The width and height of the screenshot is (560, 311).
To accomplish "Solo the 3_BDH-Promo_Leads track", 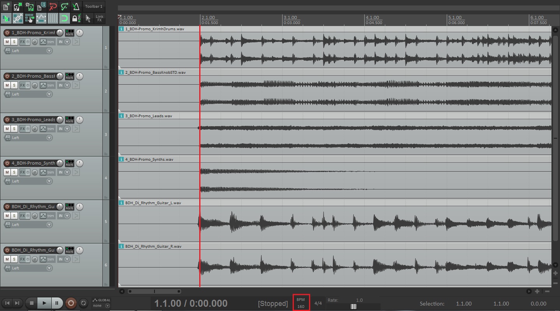I will click(14, 129).
